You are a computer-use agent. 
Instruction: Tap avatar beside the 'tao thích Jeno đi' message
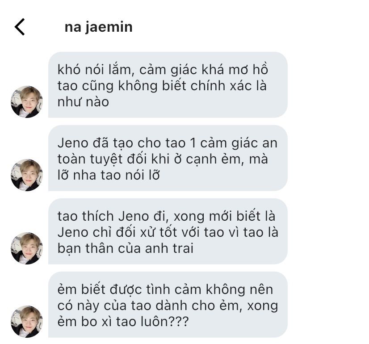27,248
